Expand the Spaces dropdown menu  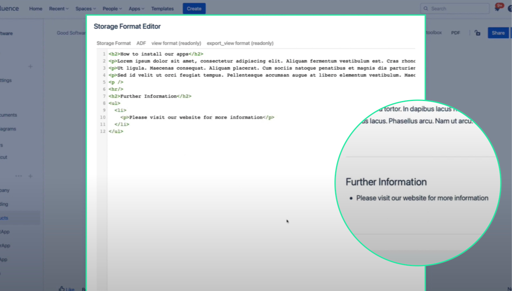point(86,8)
